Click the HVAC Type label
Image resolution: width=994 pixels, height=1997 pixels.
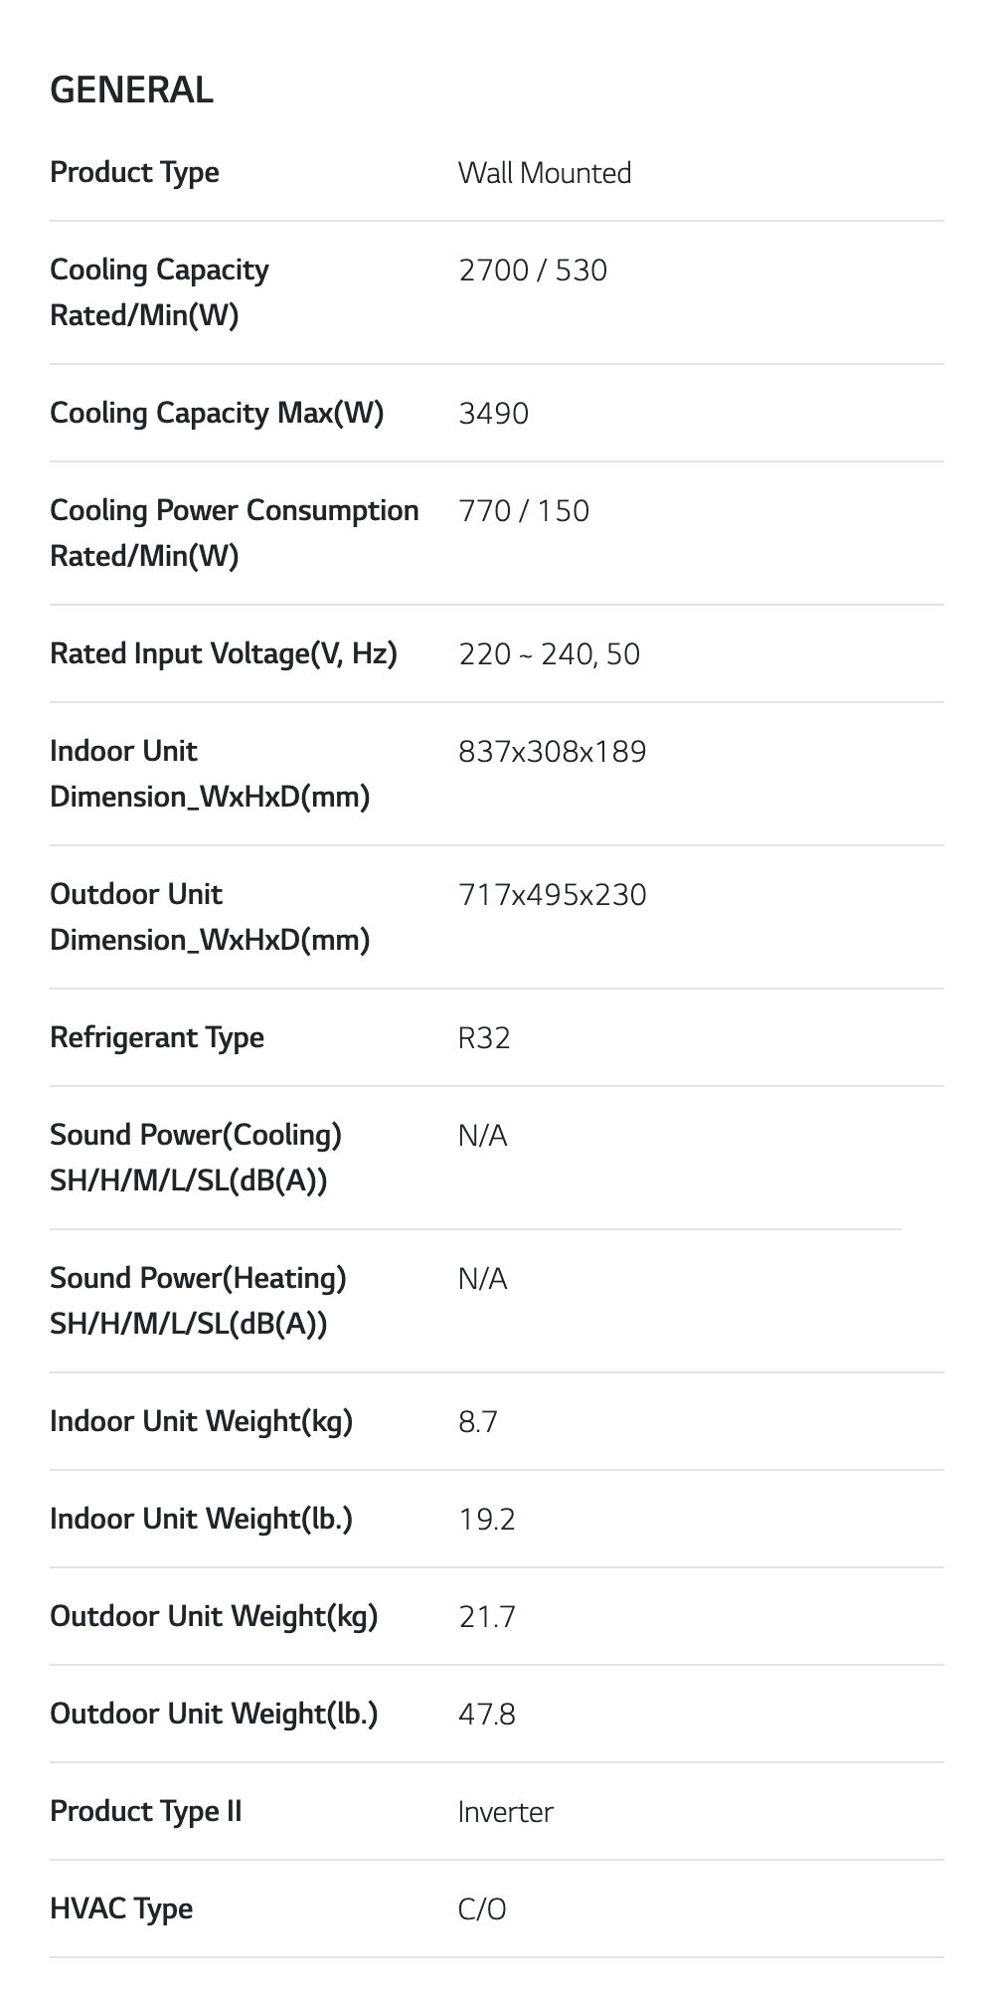click(121, 1908)
